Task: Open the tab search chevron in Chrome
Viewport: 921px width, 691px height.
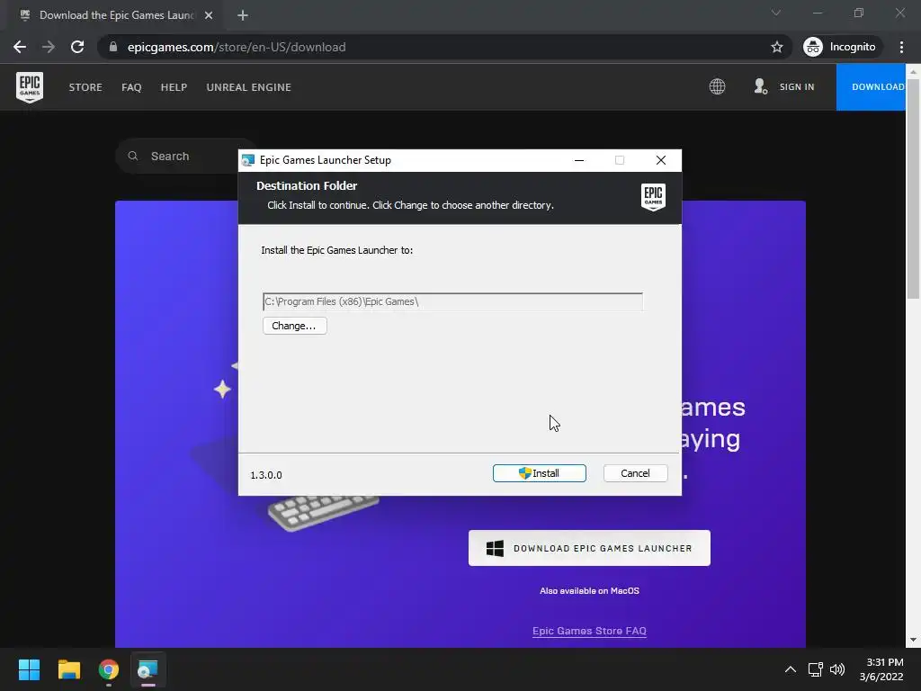Action: (776, 13)
